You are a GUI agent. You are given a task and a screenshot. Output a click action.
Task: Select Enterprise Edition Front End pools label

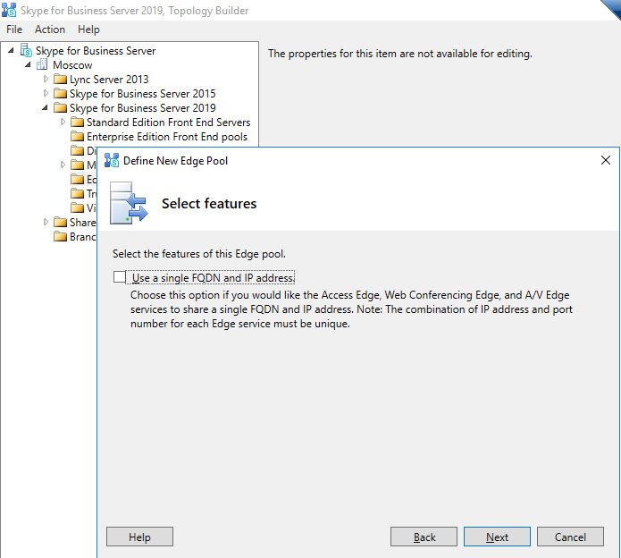coord(167,136)
